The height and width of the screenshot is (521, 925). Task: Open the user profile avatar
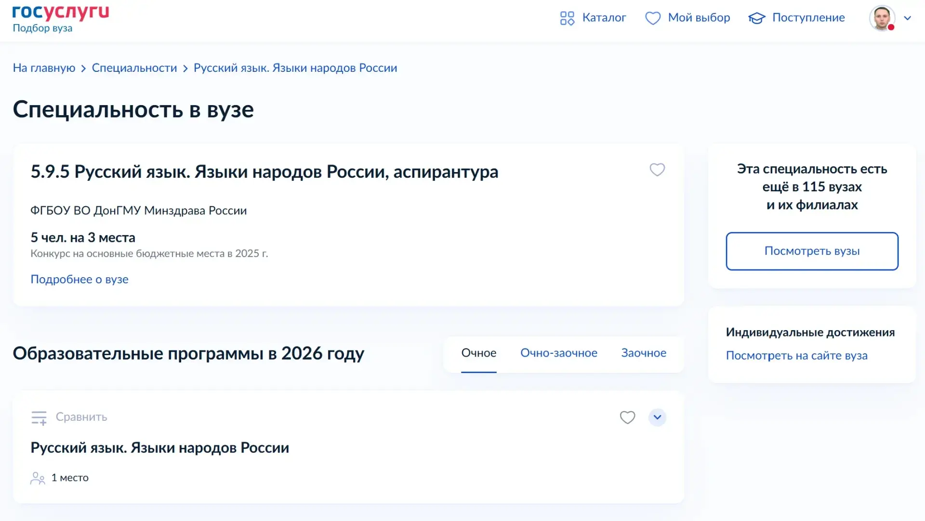click(x=882, y=18)
